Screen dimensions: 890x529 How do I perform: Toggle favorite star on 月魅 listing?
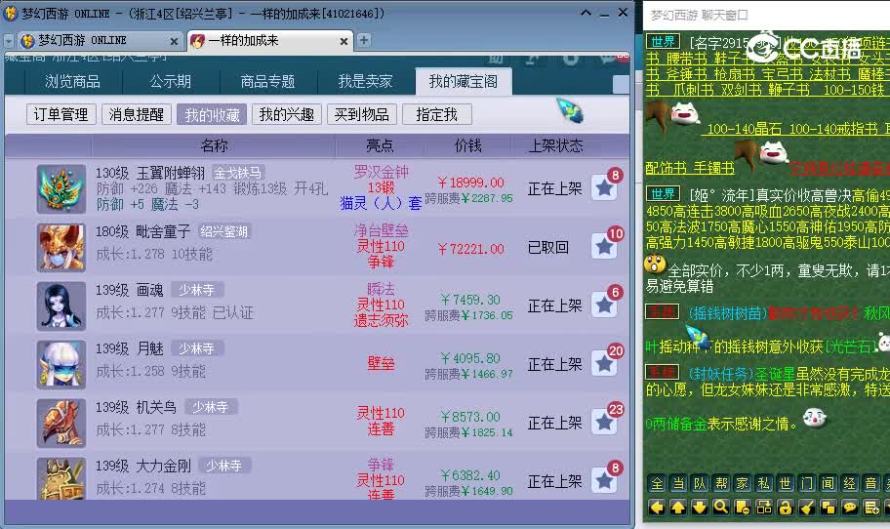click(604, 364)
